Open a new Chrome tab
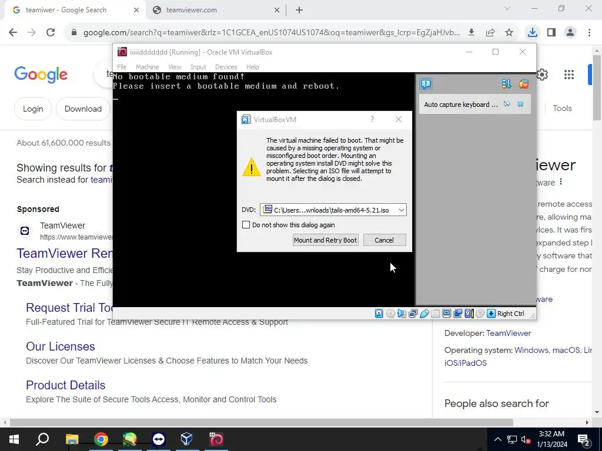 [x=299, y=10]
